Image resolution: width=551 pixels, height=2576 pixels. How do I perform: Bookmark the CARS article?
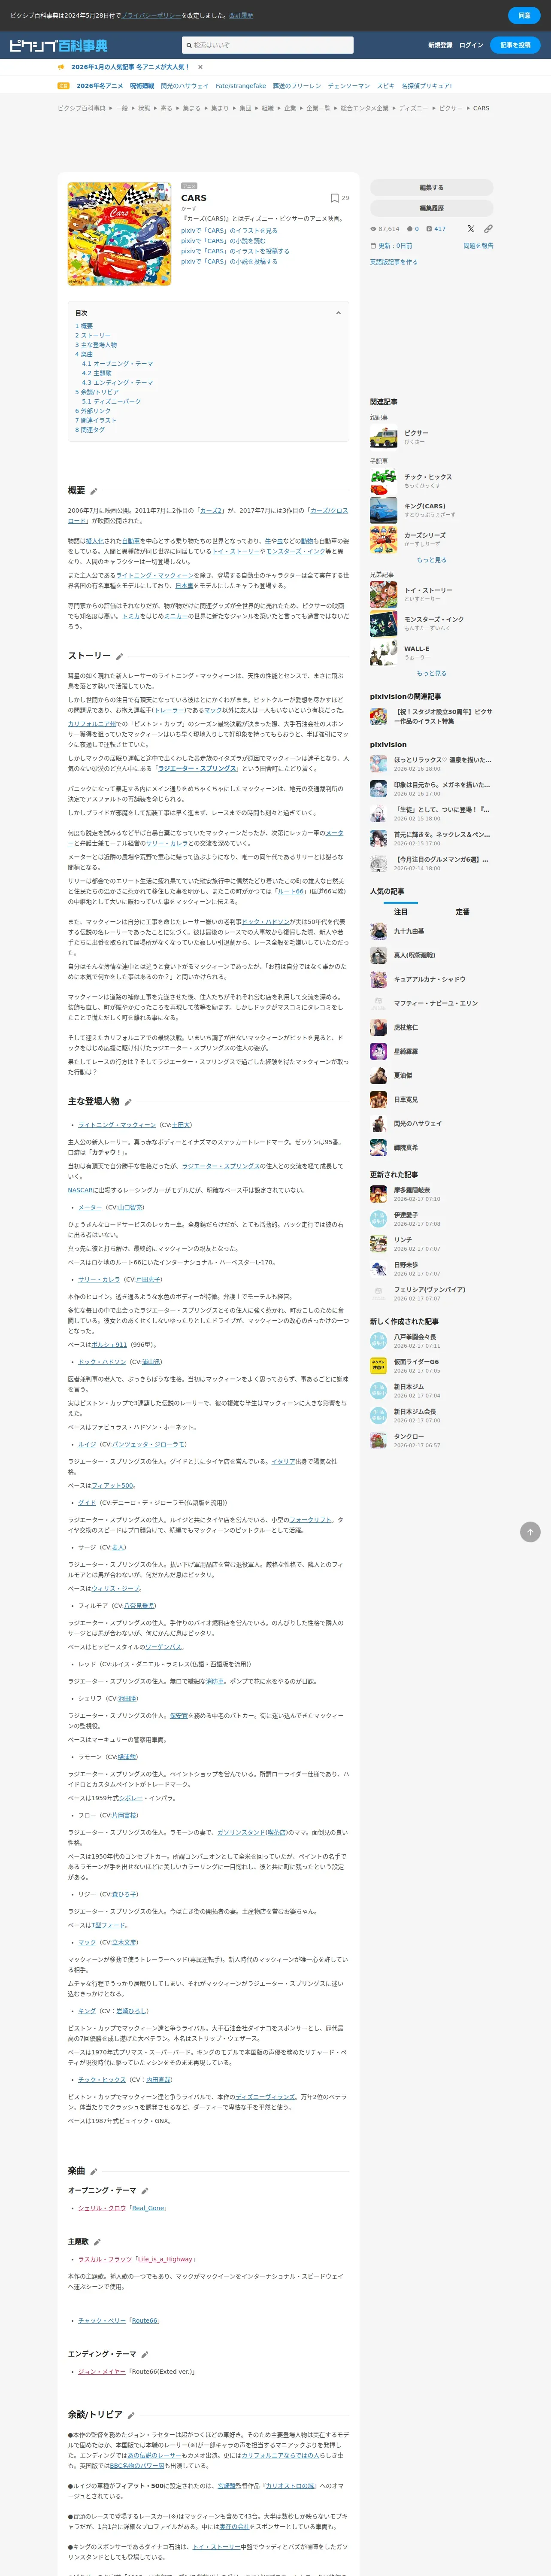335,198
